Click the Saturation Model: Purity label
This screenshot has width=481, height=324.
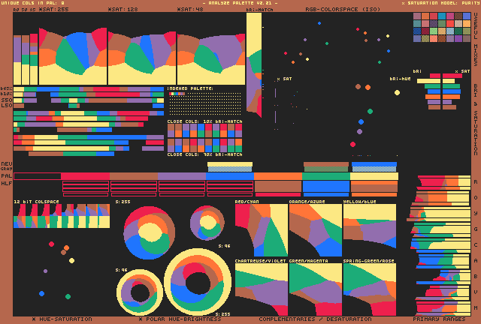(439, 3)
